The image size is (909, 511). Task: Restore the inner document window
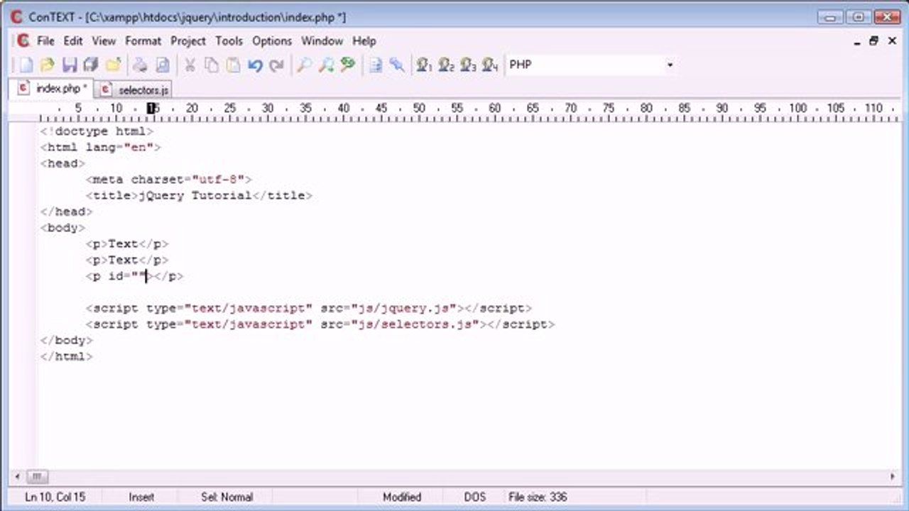point(874,41)
